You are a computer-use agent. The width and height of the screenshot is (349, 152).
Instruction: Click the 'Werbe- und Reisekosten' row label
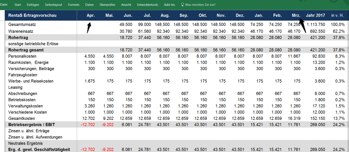point(31,81)
